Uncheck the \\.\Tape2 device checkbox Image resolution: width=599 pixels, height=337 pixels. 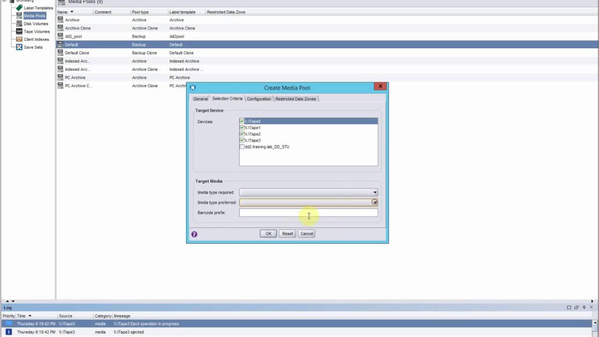pyautogui.click(x=242, y=134)
